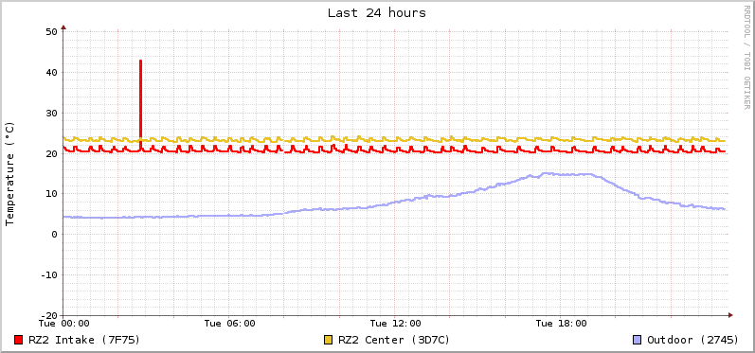Click the yellow RZ2 Center legend swatch
This screenshot has height=353, width=755.
coord(329,340)
